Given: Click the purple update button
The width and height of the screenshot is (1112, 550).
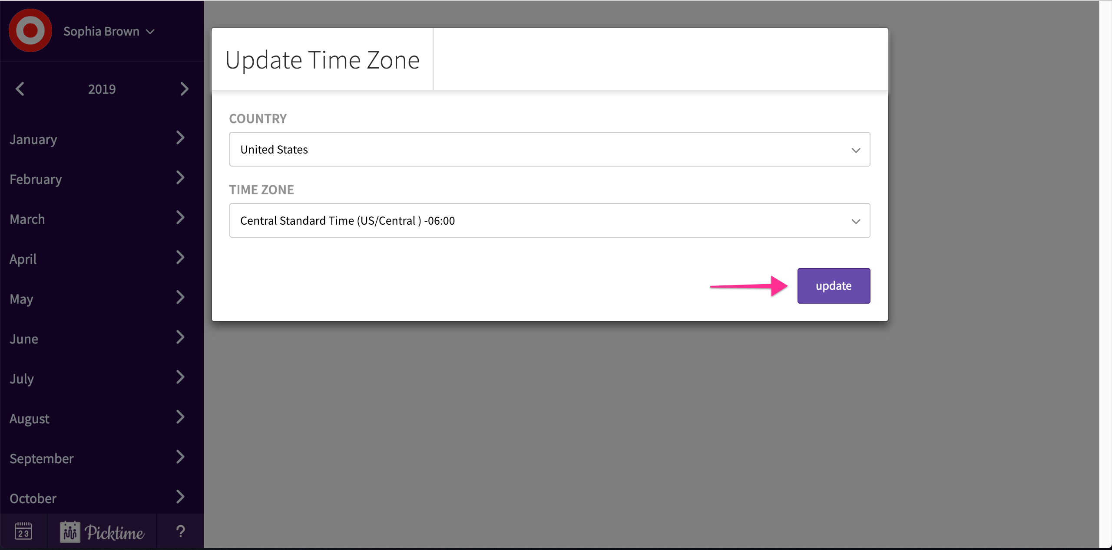Looking at the screenshot, I should click(834, 286).
